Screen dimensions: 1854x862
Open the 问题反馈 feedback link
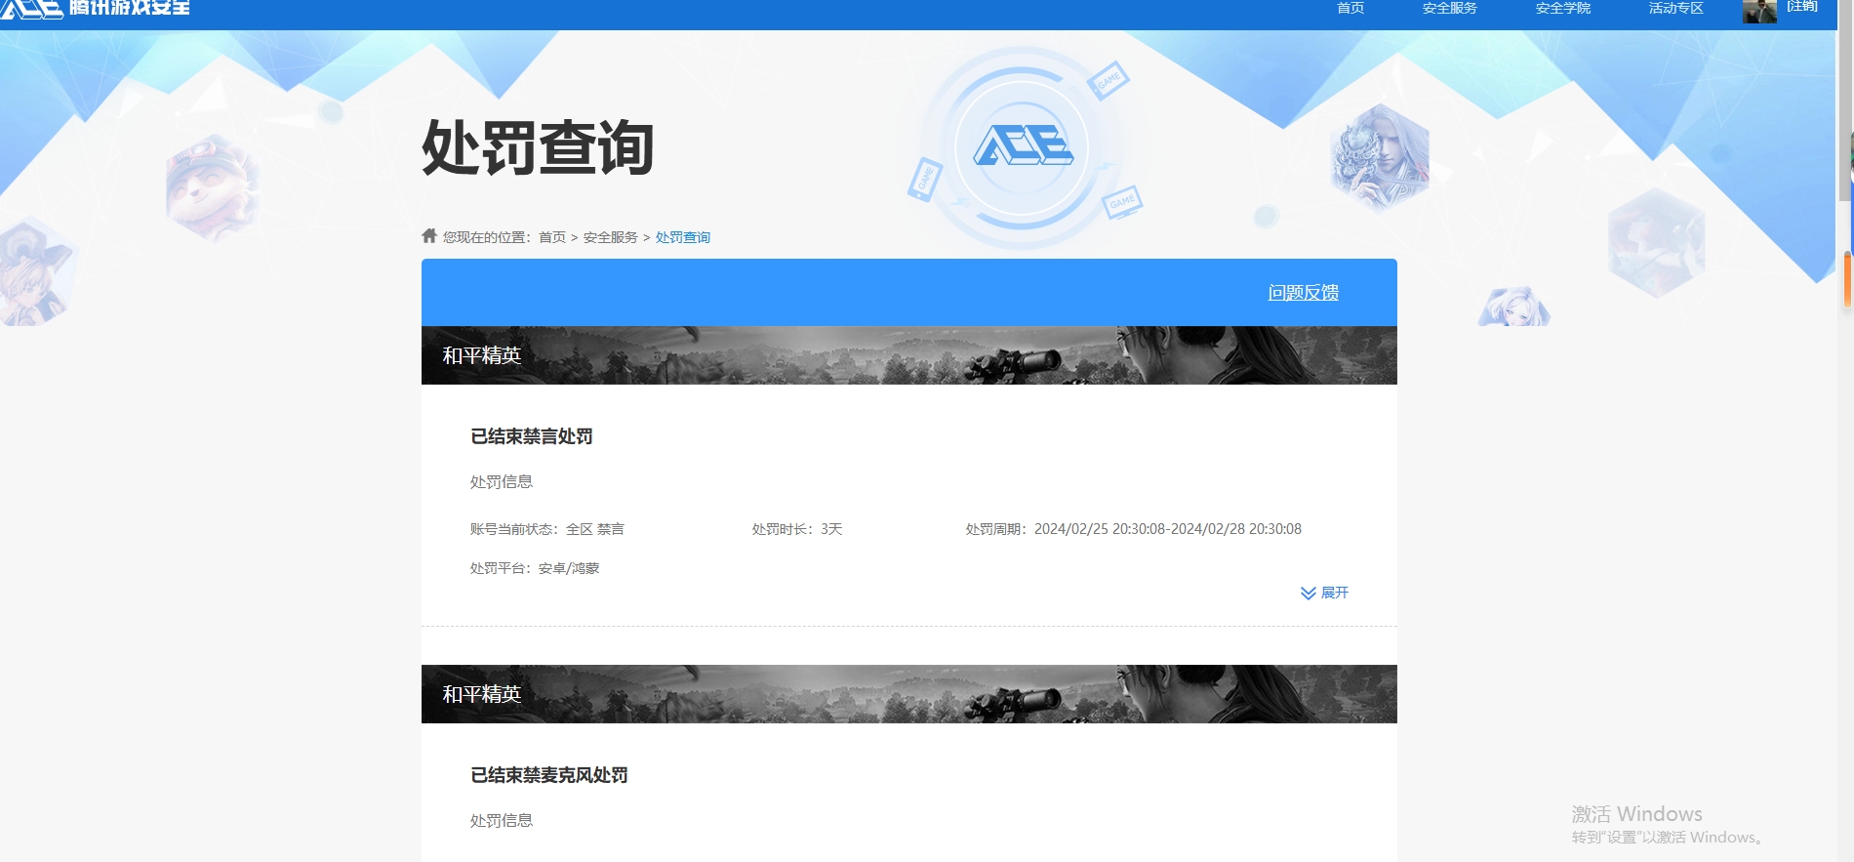pos(1304,293)
